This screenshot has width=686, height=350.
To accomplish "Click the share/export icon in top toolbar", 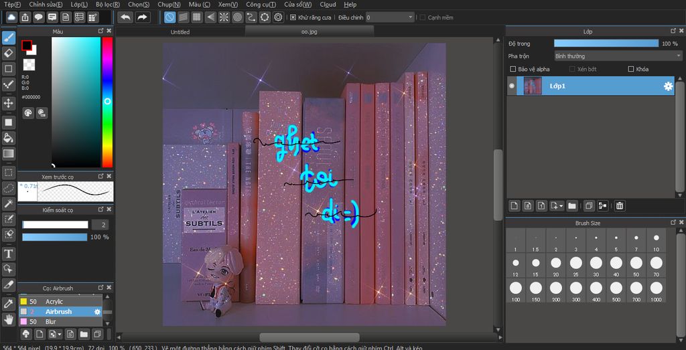I will tap(25, 17).
